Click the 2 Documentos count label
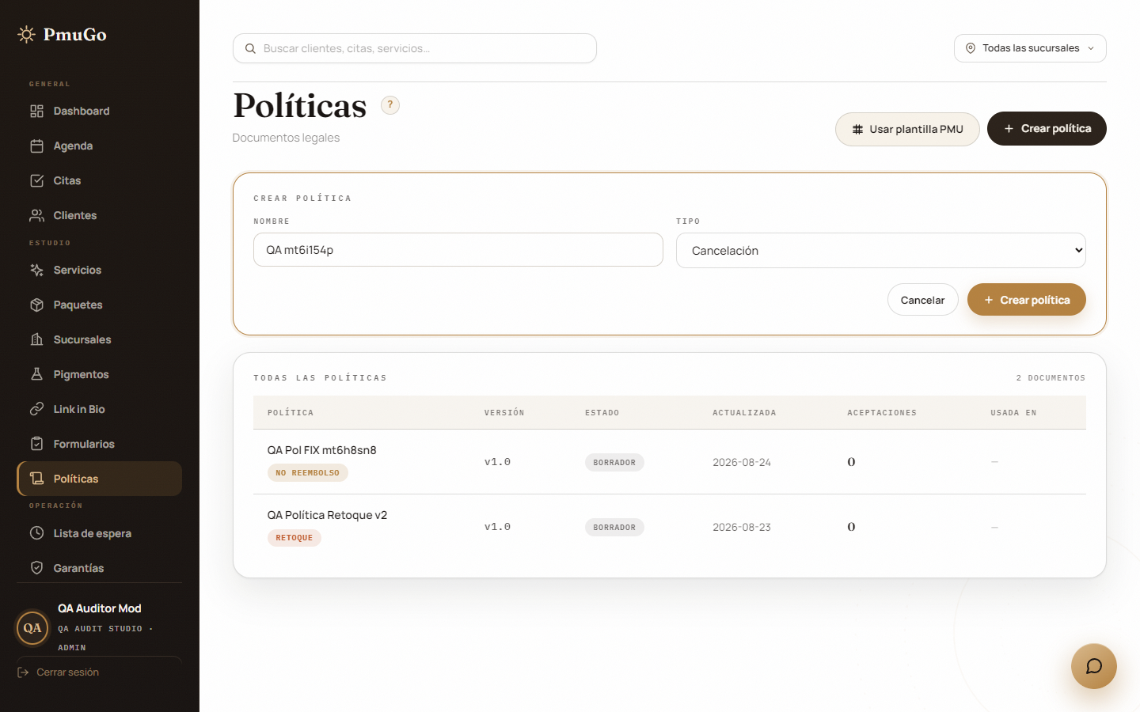This screenshot has width=1140, height=712. point(1051,378)
